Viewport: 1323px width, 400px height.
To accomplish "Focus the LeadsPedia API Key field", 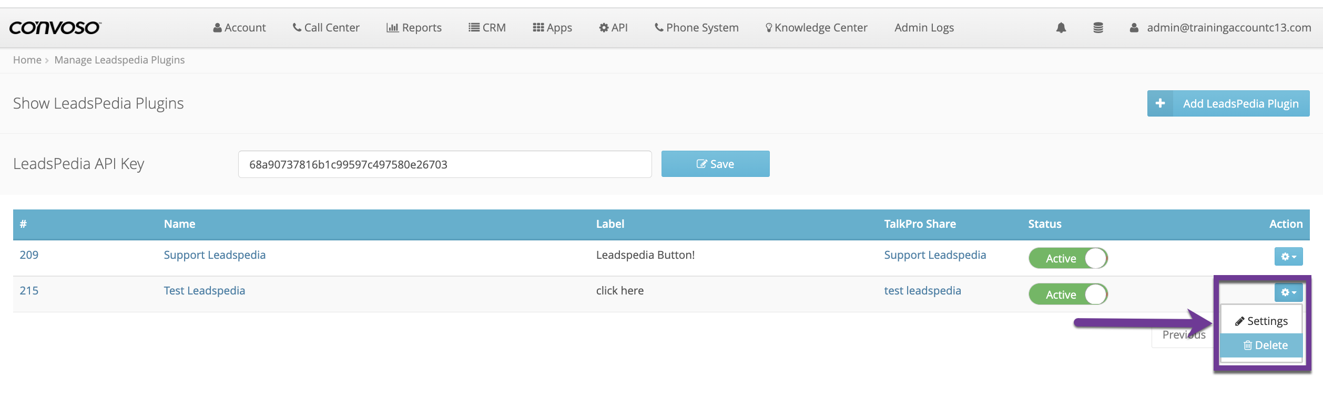I will (x=444, y=164).
